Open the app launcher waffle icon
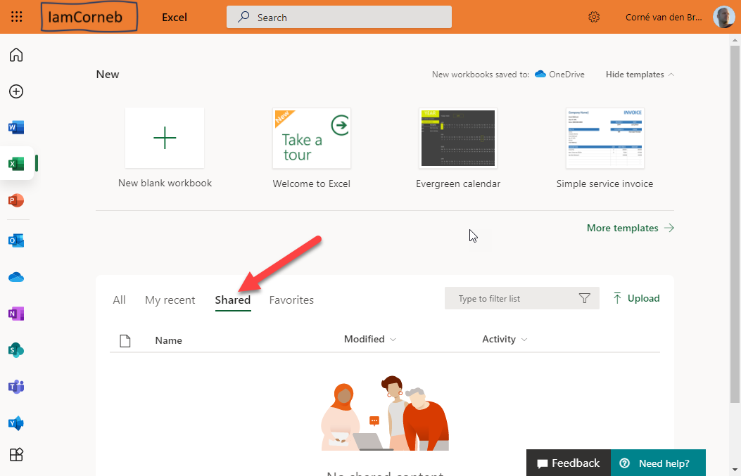This screenshot has height=476, width=741. click(17, 17)
